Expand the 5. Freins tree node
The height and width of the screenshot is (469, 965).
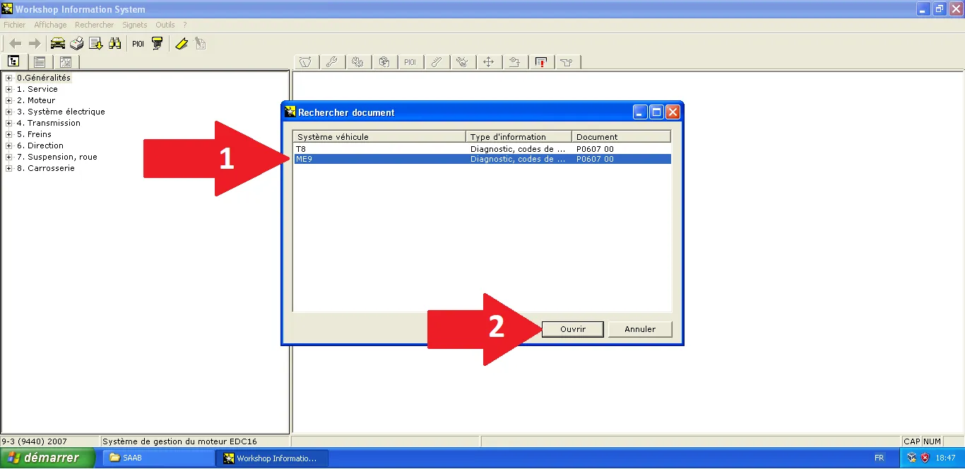pyautogui.click(x=9, y=134)
